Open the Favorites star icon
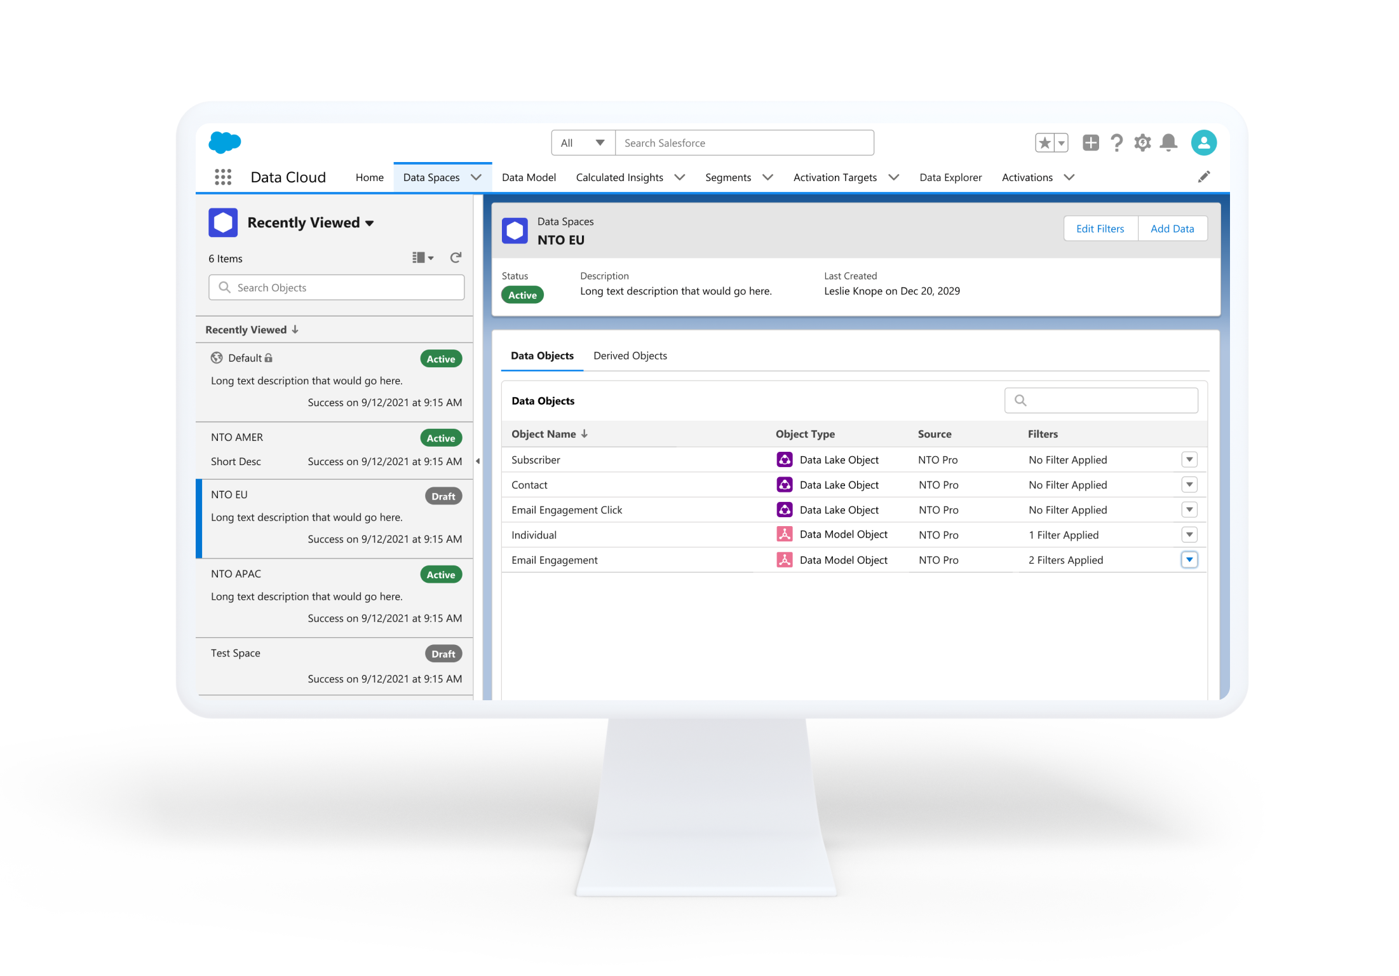Screen dimensions: 1399x976 [1044, 143]
